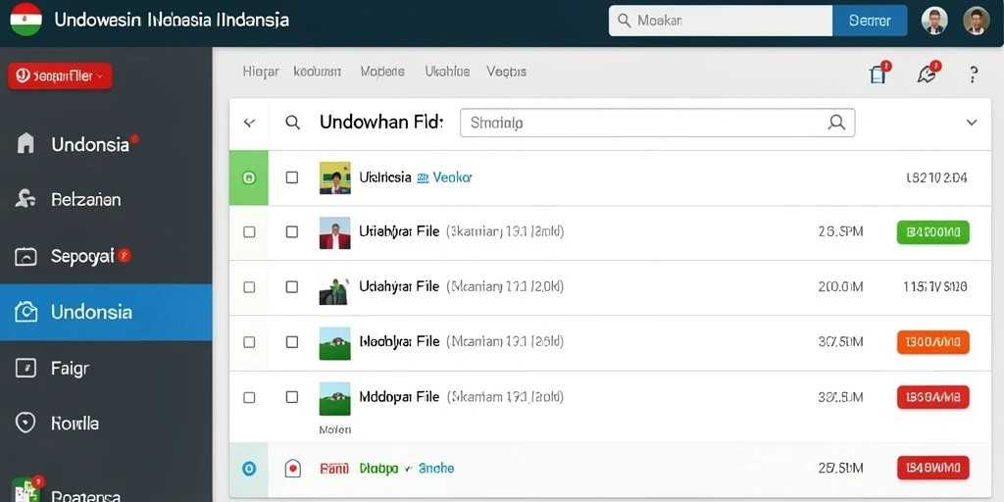The image size is (1004, 502).
Task: Click the red Fanil label in the bottom row
Action: tap(333, 469)
